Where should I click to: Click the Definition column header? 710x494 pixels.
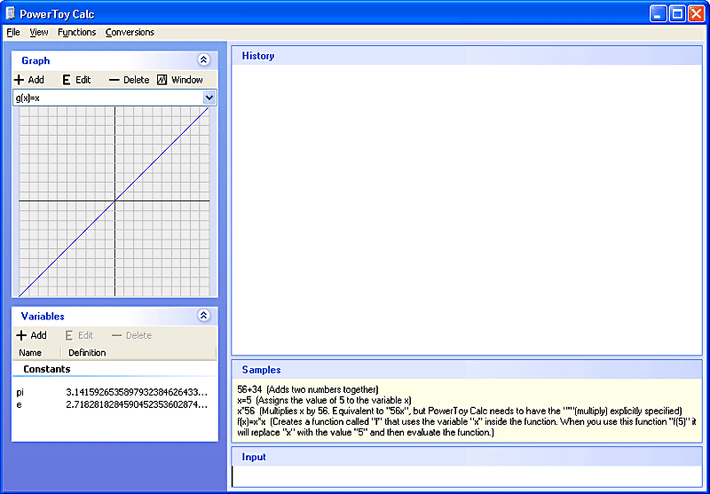click(87, 353)
